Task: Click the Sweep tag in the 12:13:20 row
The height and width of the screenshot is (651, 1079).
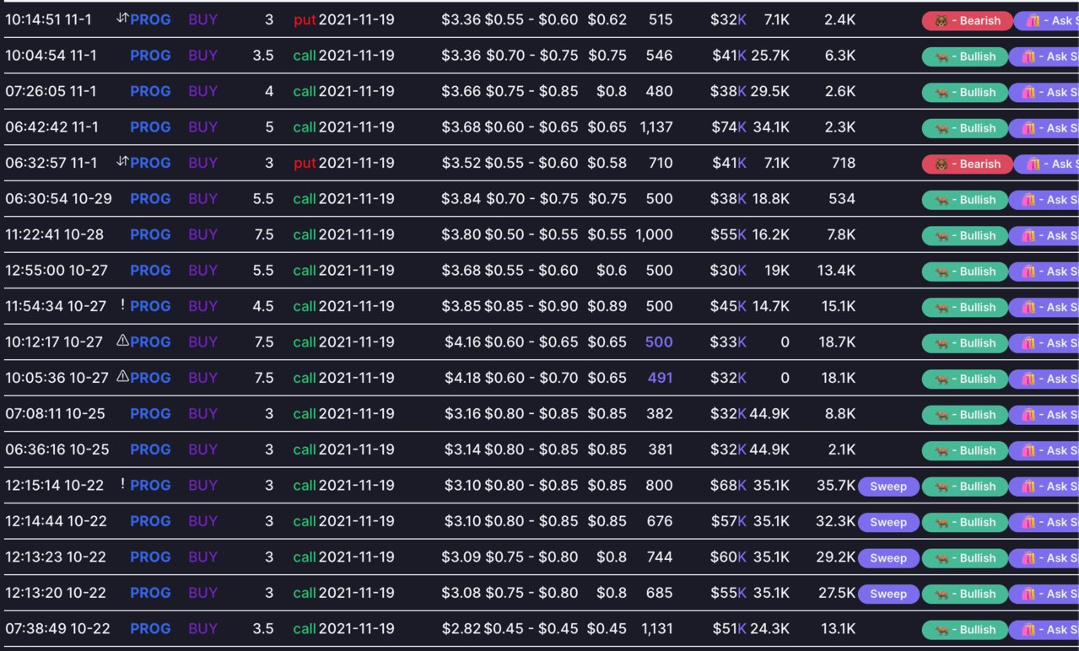Action: click(888, 594)
